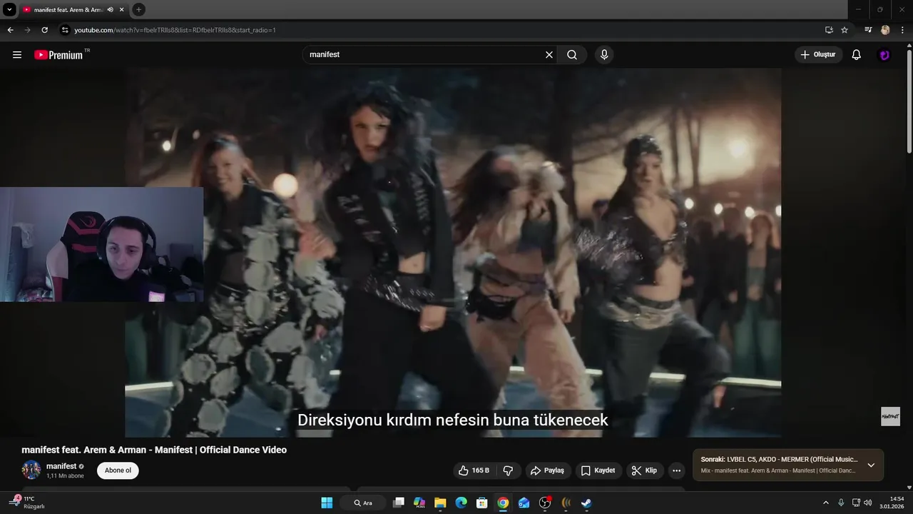The height and width of the screenshot is (514, 913).
Task: Open Outlook from taskbar
Action: pyautogui.click(x=524, y=503)
